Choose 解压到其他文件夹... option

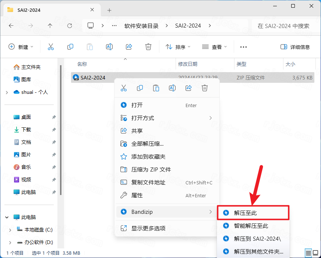point(253,251)
